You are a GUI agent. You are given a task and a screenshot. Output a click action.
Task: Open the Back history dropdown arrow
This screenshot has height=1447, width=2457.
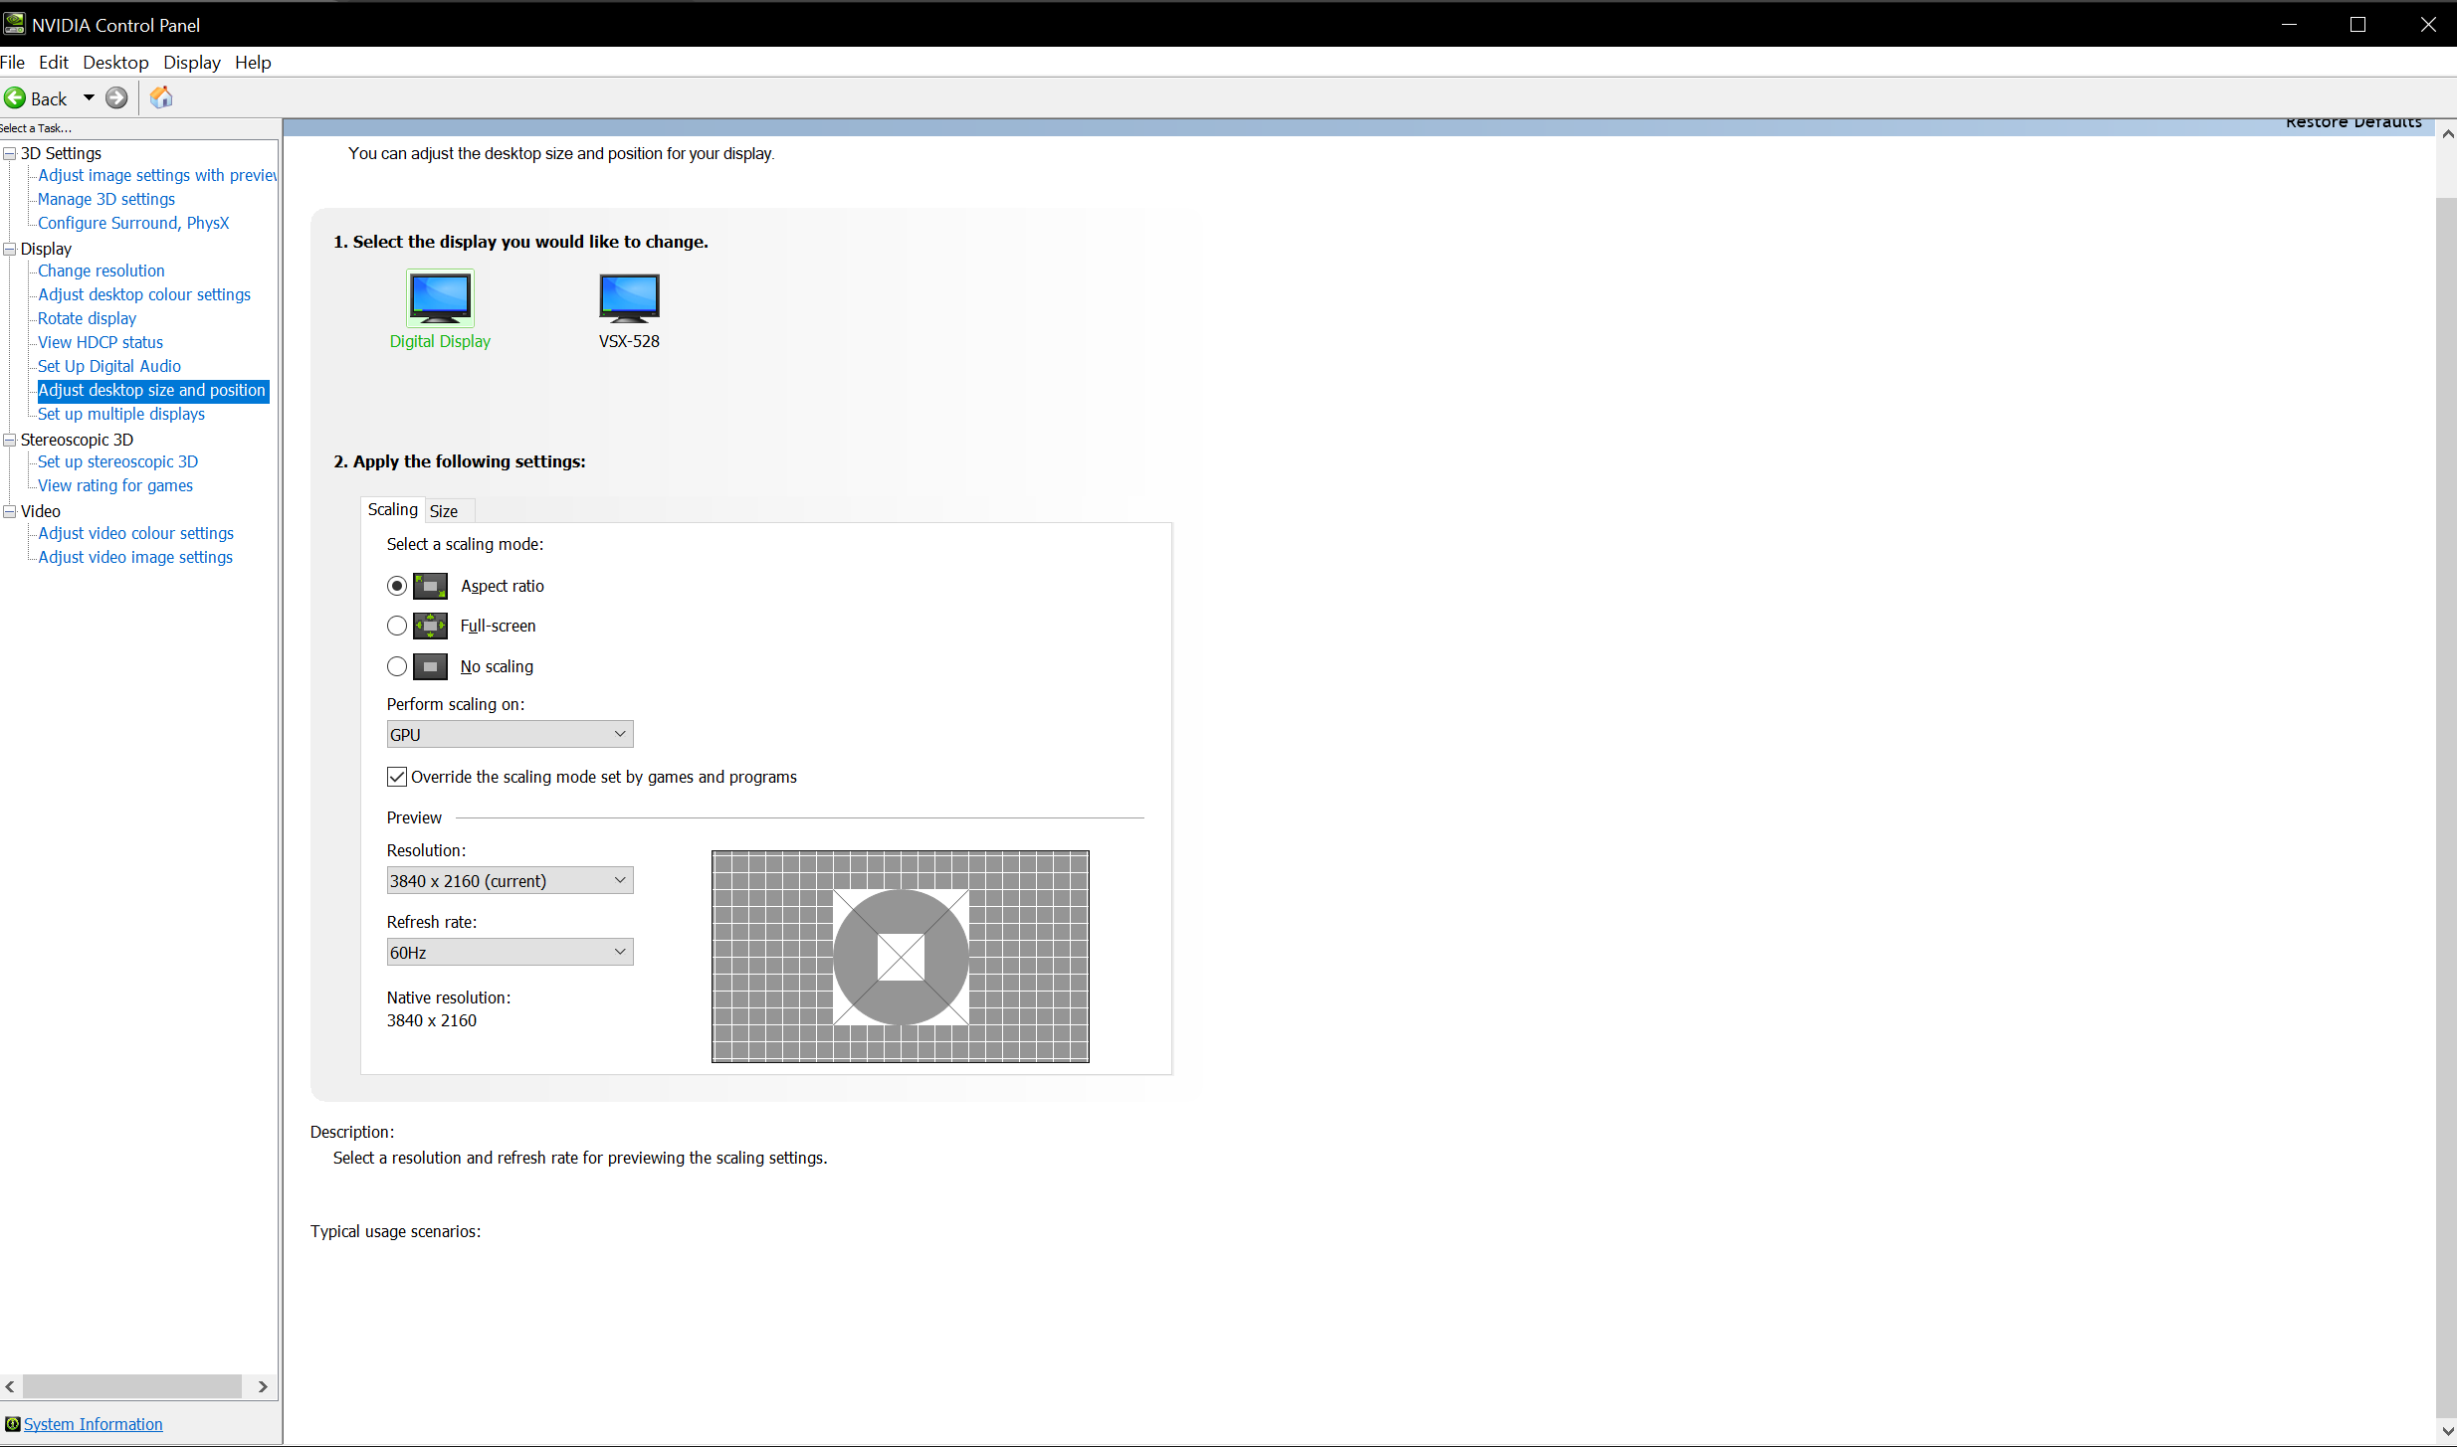pos(89,97)
